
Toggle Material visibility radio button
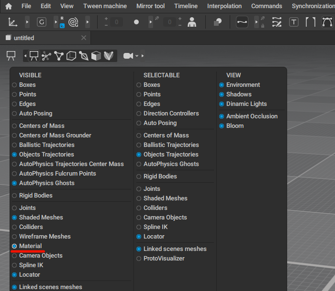coord(14,246)
